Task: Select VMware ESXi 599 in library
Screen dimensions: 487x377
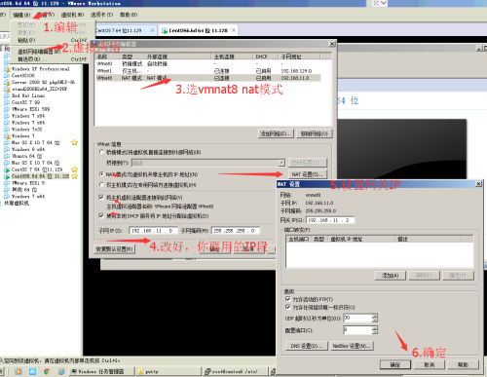Action: pos(30,109)
